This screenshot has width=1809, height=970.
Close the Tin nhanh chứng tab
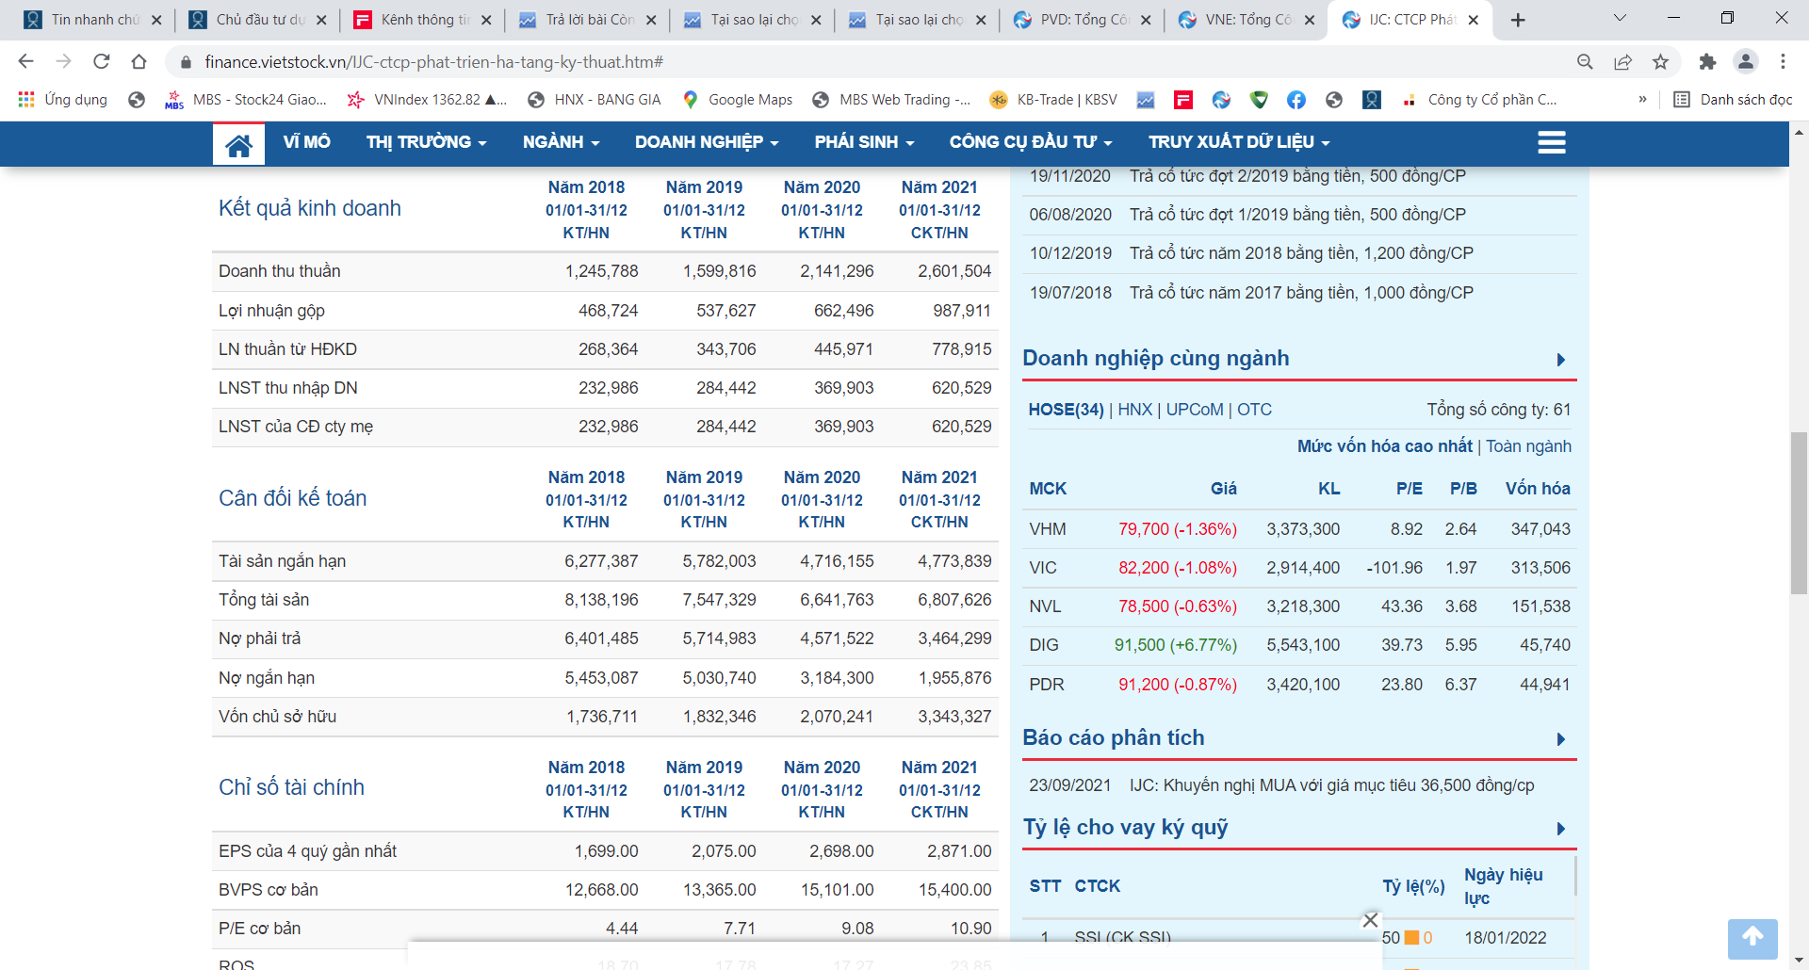(156, 20)
